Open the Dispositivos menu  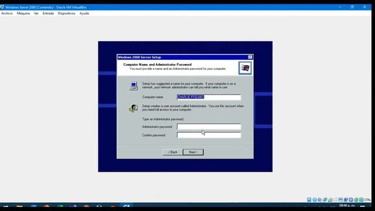tap(66, 13)
